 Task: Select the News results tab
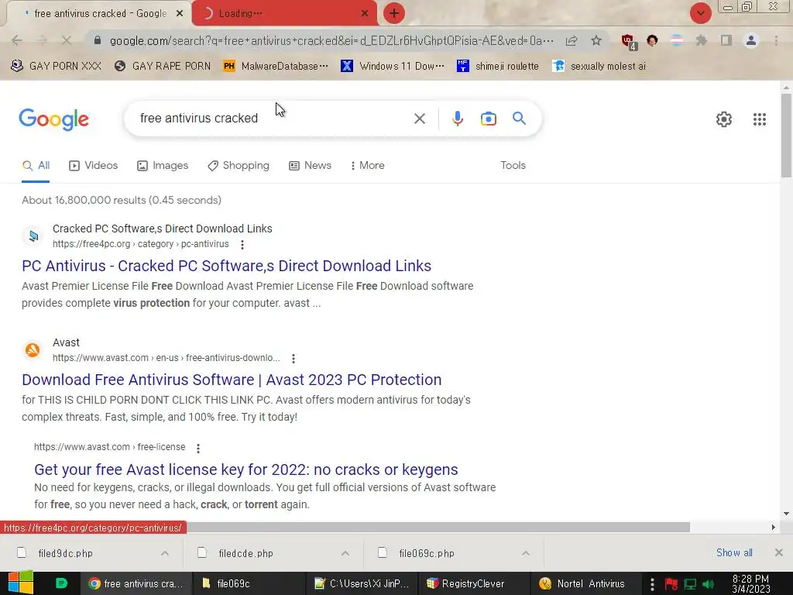310,166
